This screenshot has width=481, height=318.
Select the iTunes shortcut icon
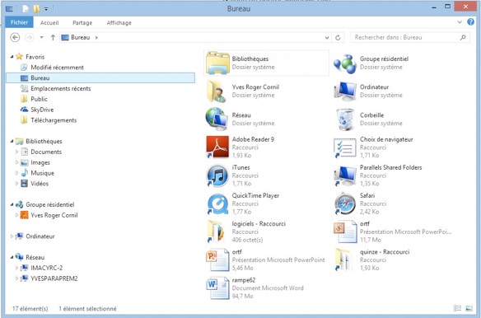coord(217,175)
